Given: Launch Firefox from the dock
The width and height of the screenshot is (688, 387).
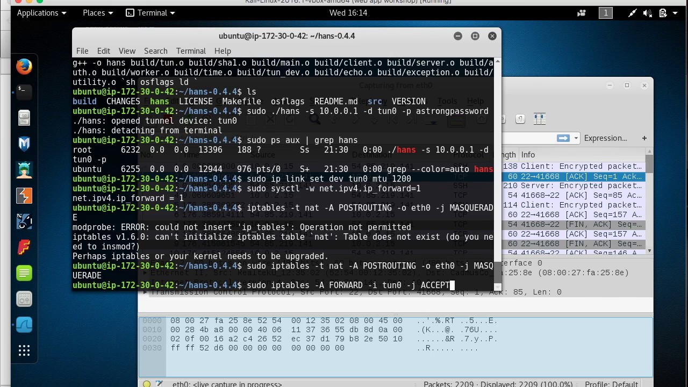Looking at the screenshot, I should click(24, 67).
